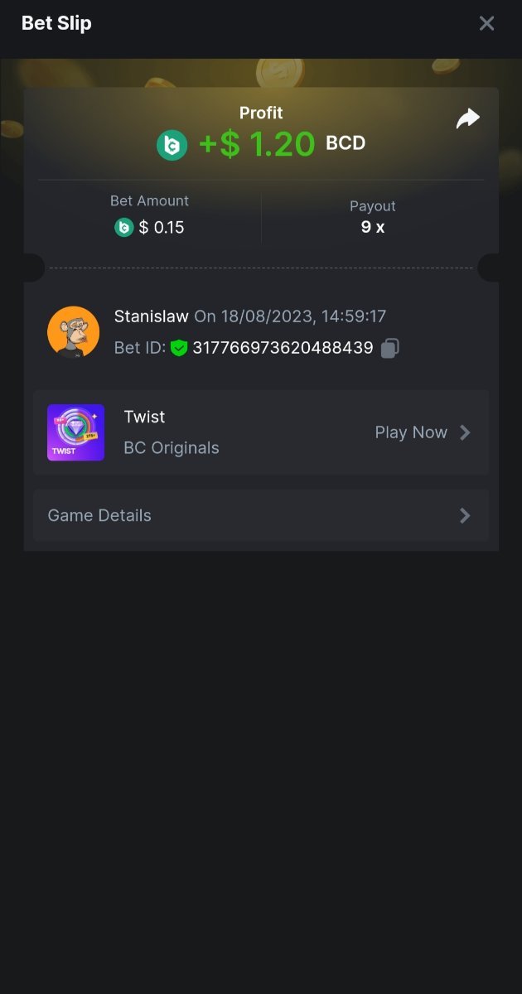Image resolution: width=522 pixels, height=994 pixels.
Task: Click the 9 x payout value
Action: pyautogui.click(x=373, y=227)
